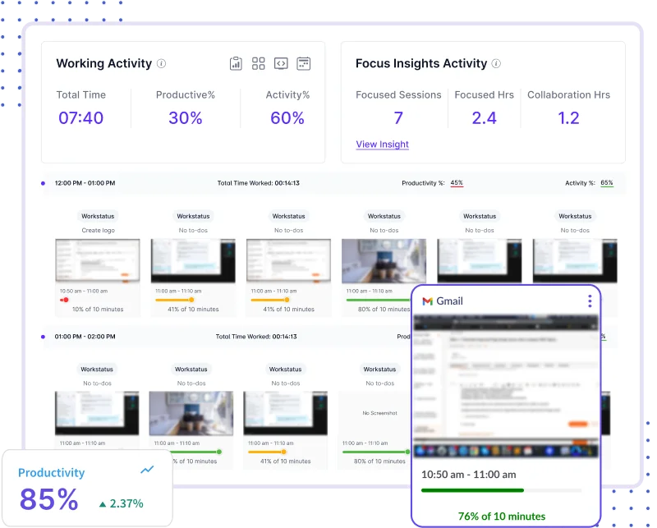
Task: Open the room photo screenshot in first row
Action: click(384, 260)
